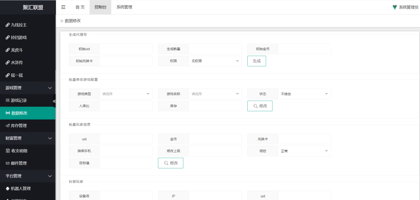Focus the 初始金币 input field
Image resolution: width=420 pixels, height=200 pixels.
point(304,49)
